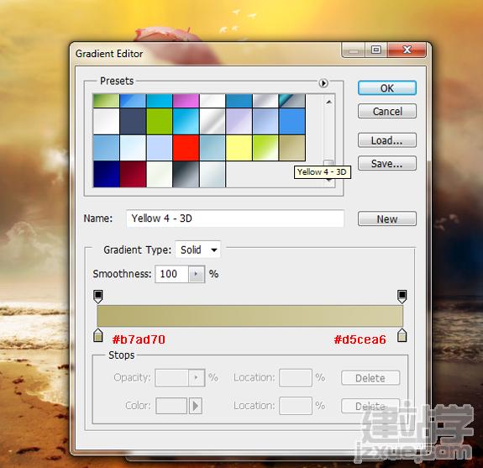Pick the dark navy blue preset swatch

[x=107, y=174]
